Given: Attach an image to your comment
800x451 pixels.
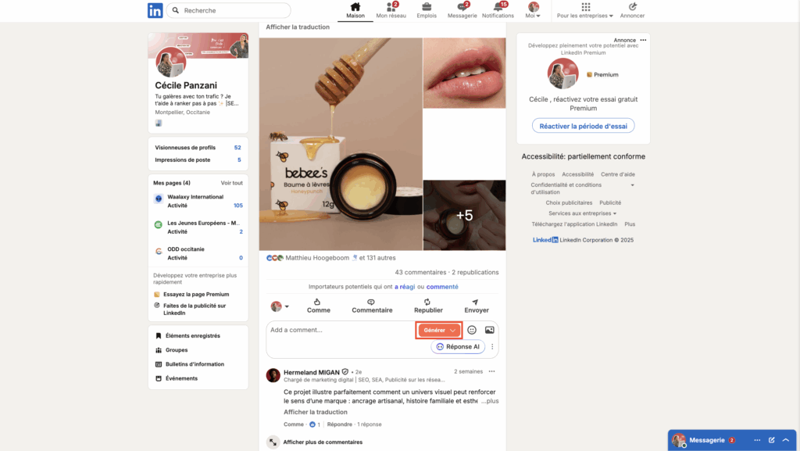Looking at the screenshot, I should (x=489, y=330).
